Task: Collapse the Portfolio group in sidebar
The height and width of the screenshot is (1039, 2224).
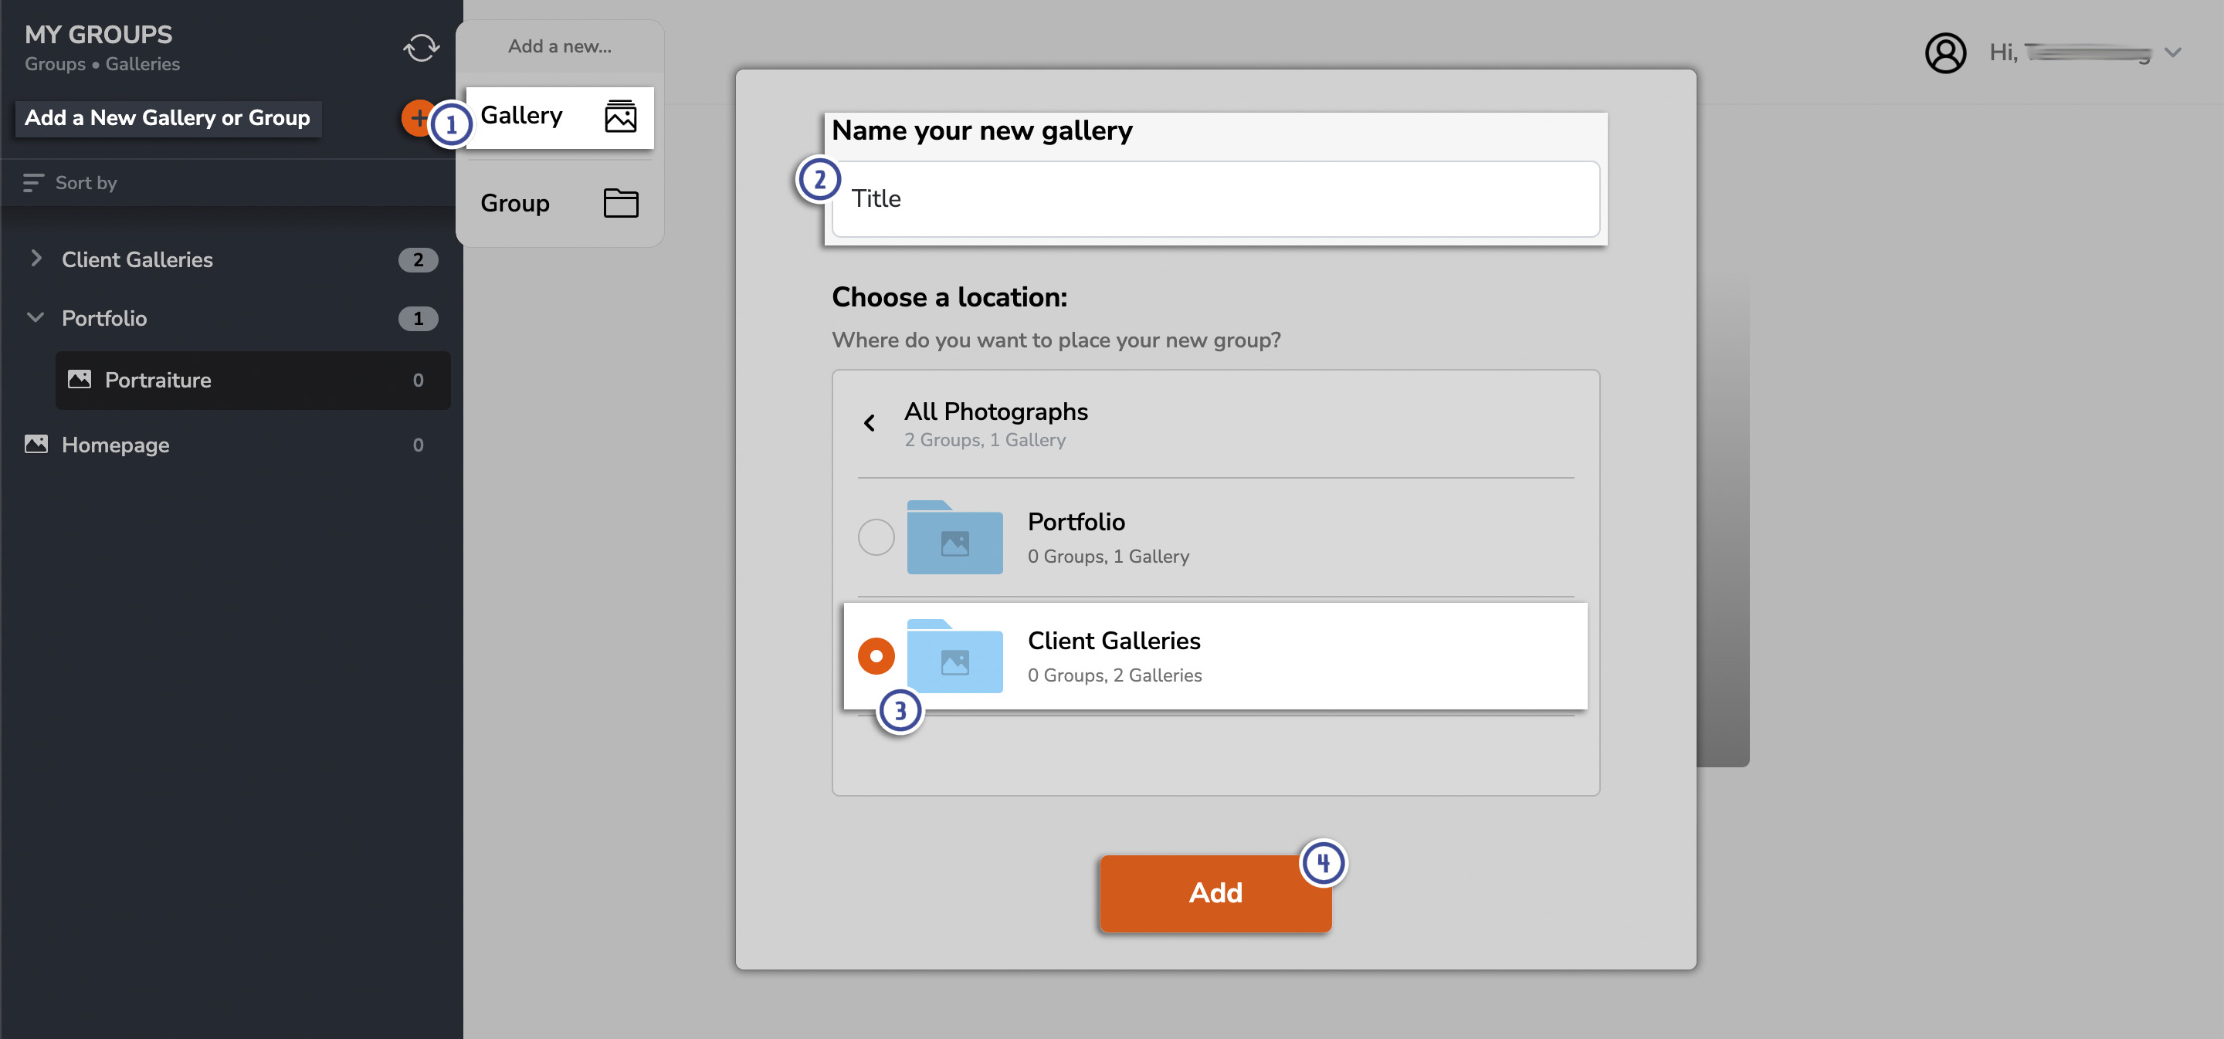Action: click(36, 317)
